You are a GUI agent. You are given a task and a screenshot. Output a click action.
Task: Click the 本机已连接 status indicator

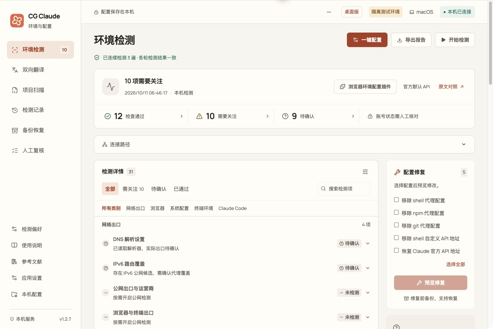457,12
